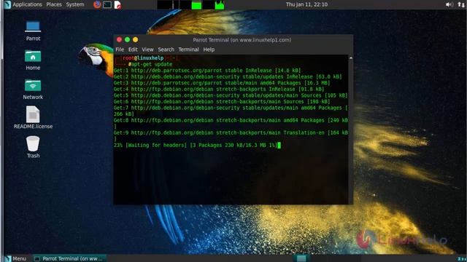Click the bottom-left Menu button
The image size is (467, 262).
16,258
